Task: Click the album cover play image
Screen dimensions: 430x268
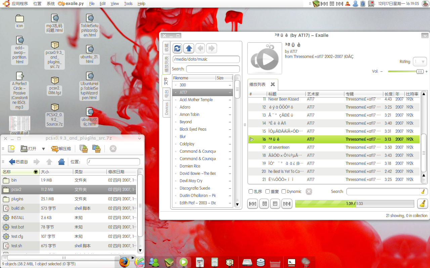Action: [264, 58]
